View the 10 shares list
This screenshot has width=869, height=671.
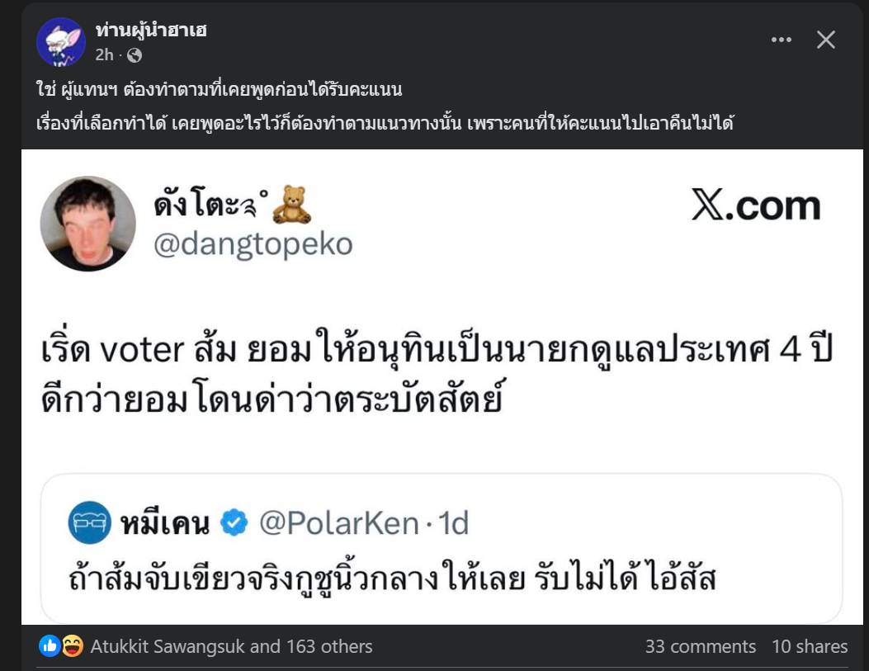(x=810, y=646)
